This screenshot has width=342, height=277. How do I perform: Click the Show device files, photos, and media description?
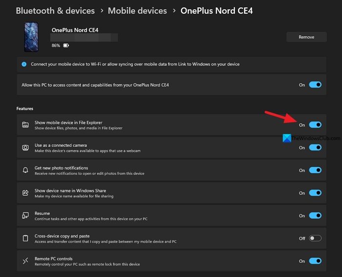[79, 128]
